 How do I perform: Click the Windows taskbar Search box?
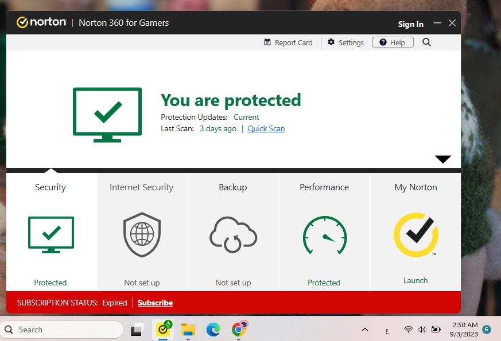[61, 330]
